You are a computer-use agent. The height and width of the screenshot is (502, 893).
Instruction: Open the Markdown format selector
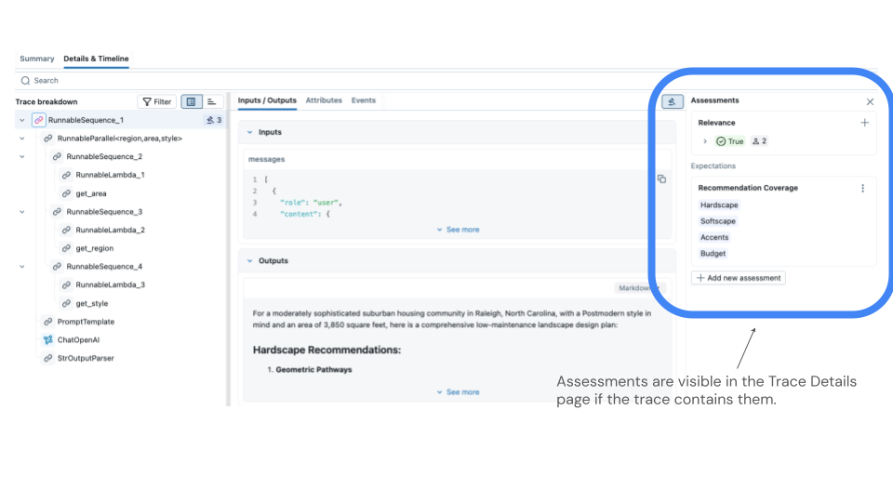(x=637, y=288)
